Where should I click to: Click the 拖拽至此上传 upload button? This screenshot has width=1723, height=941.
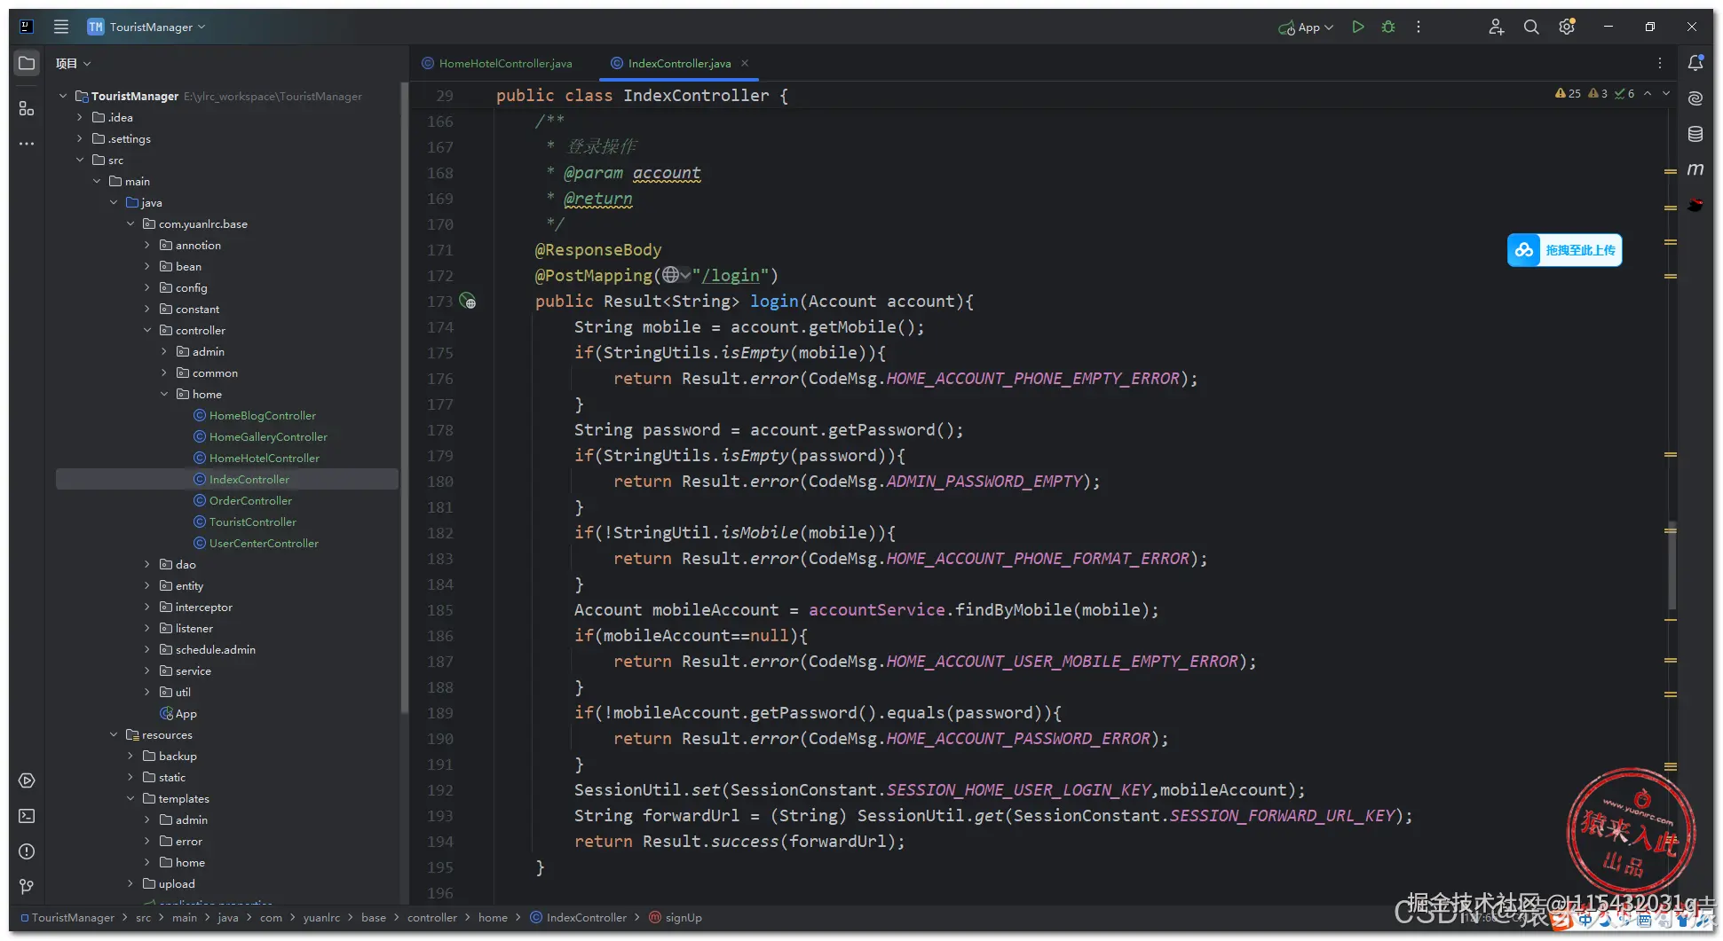point(1564,250)
